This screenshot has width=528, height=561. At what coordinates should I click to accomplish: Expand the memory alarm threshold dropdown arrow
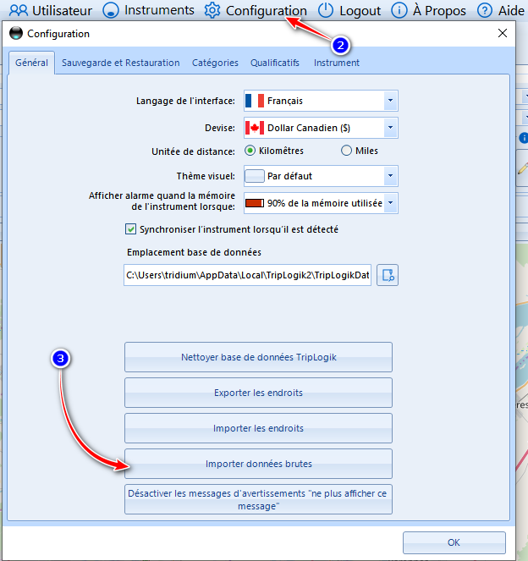(x=390, y=203)
